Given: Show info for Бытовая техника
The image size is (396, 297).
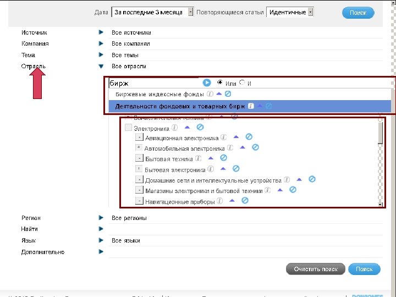Looking at the screenshot, I should (198, 158).
